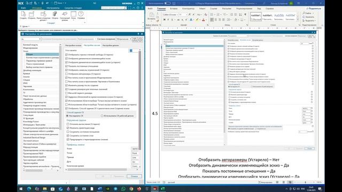Open the NX Инструменты tab
The height and width of the screenshot is (192, 342).
[53, 8]
